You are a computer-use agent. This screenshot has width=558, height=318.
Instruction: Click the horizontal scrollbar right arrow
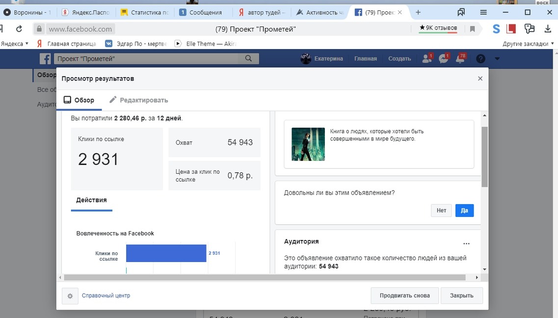pos(477,277)
